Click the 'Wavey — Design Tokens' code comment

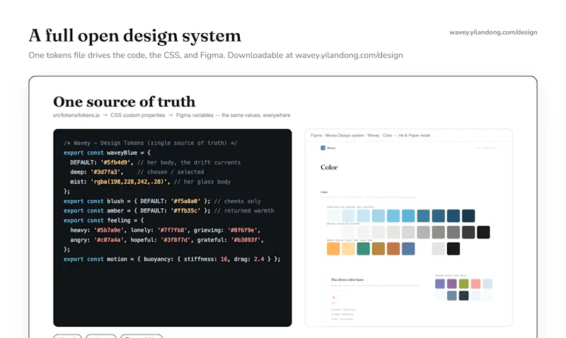150,143
